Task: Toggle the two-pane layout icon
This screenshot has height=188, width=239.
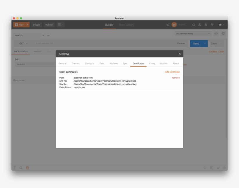Action: click(x=212, y=168)
